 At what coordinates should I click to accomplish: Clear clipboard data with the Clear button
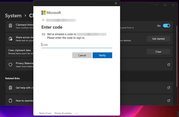pyautogui.click(x=158, y=52)
